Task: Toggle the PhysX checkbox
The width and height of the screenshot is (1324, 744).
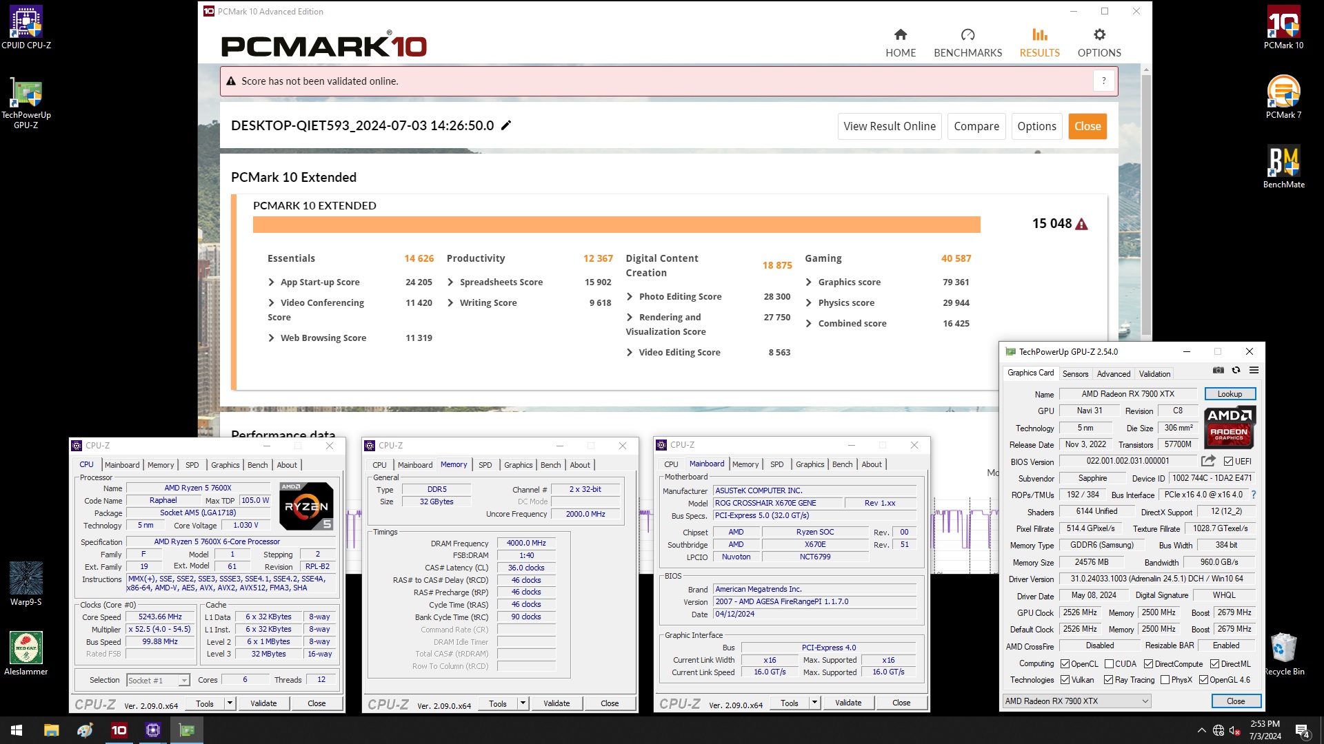Action: [1165, 680]
